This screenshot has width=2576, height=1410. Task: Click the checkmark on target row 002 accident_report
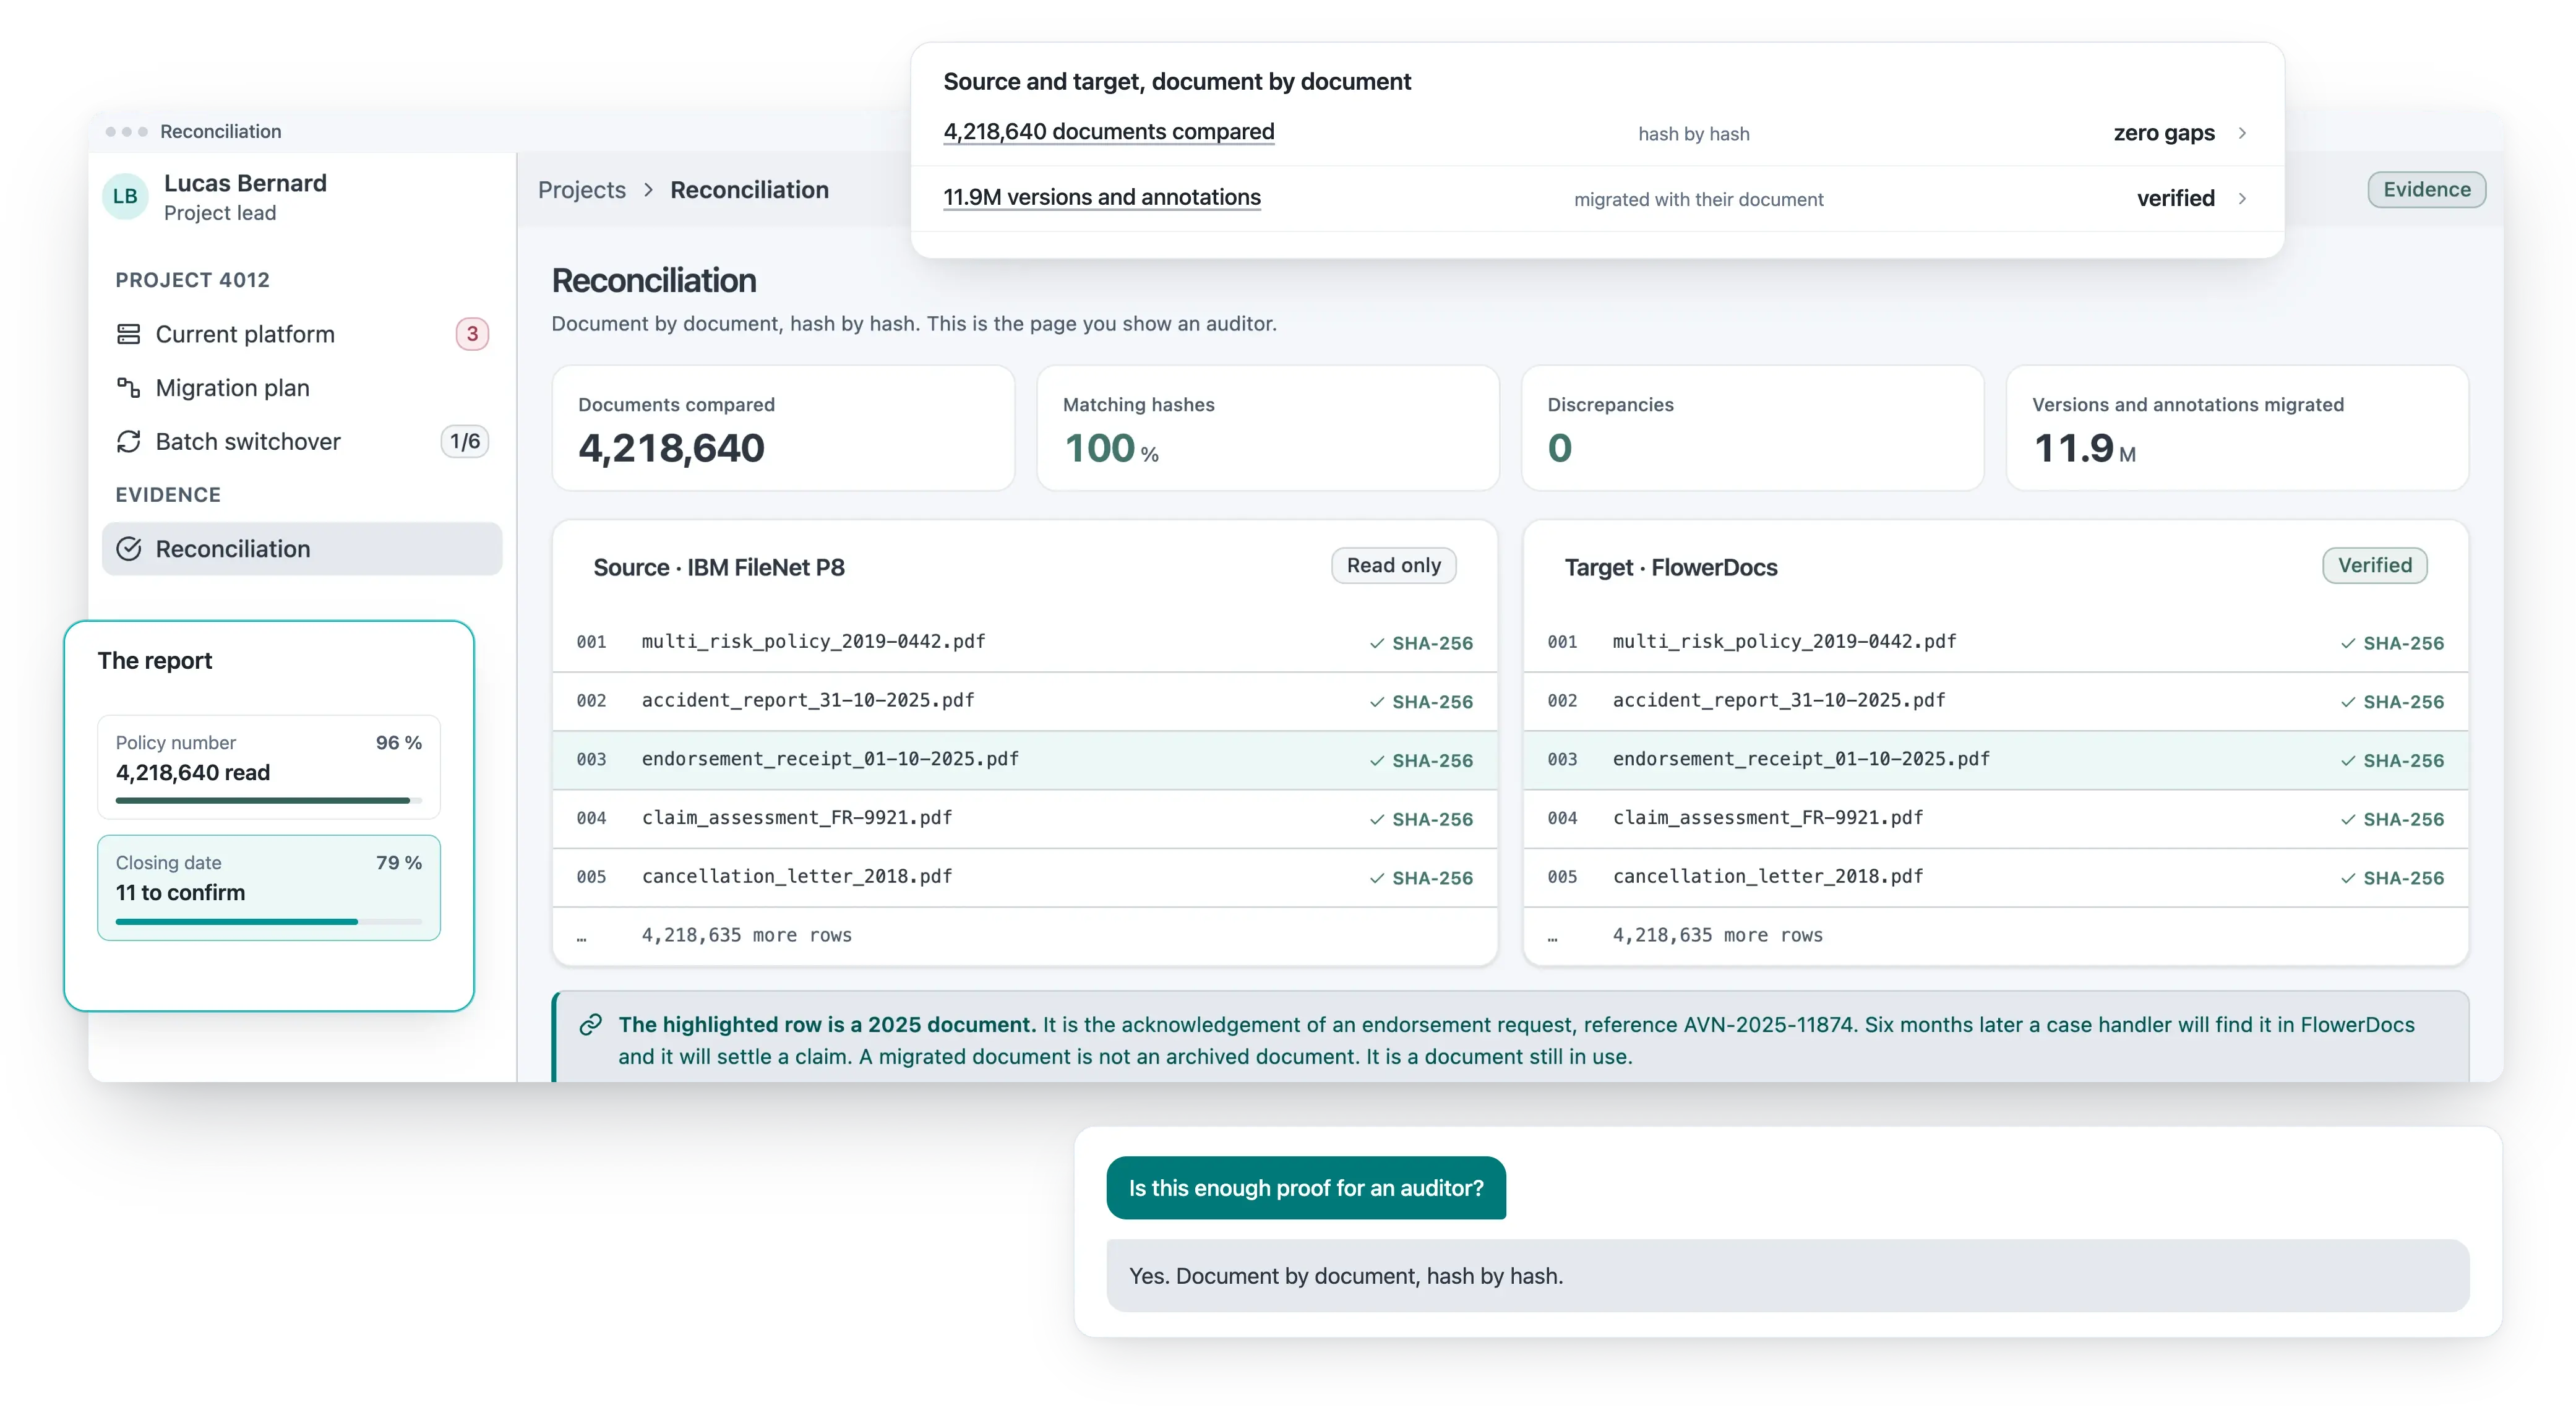pyautogui.click(x=2348, y=702)
